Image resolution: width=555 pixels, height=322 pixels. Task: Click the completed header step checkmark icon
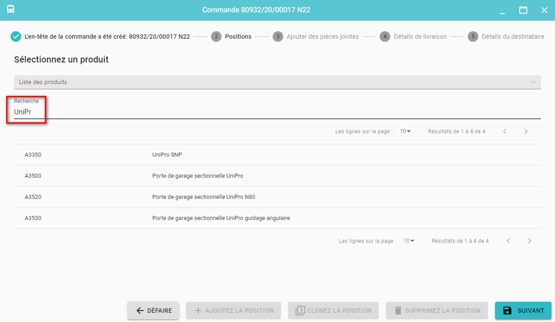click(x=16, y=37)
